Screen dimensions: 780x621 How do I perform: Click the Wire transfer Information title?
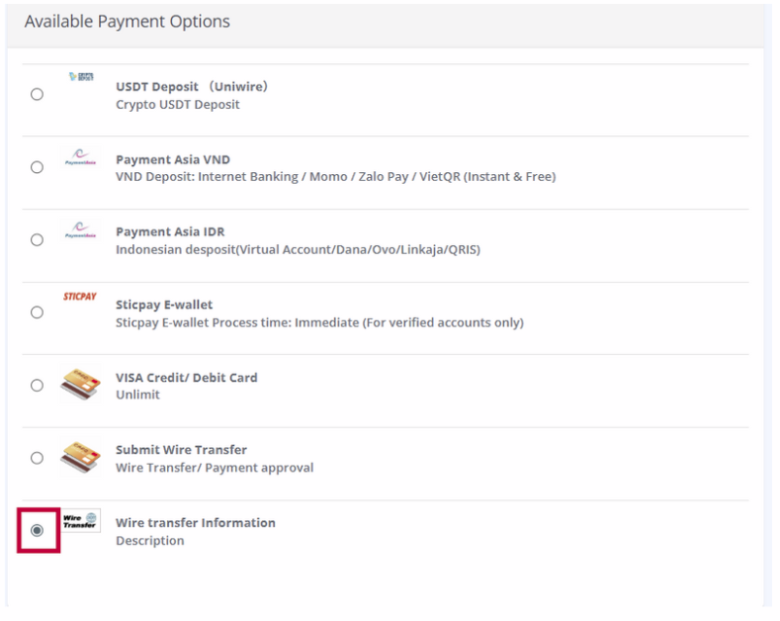[196, 523]
